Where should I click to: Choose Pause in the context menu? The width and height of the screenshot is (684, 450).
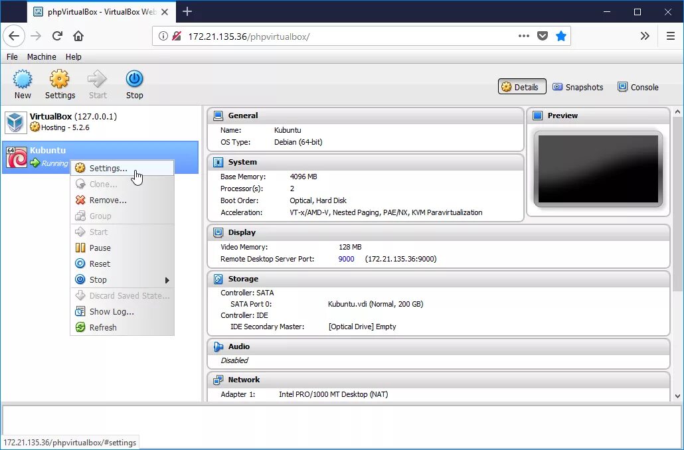tap(122, 248)
